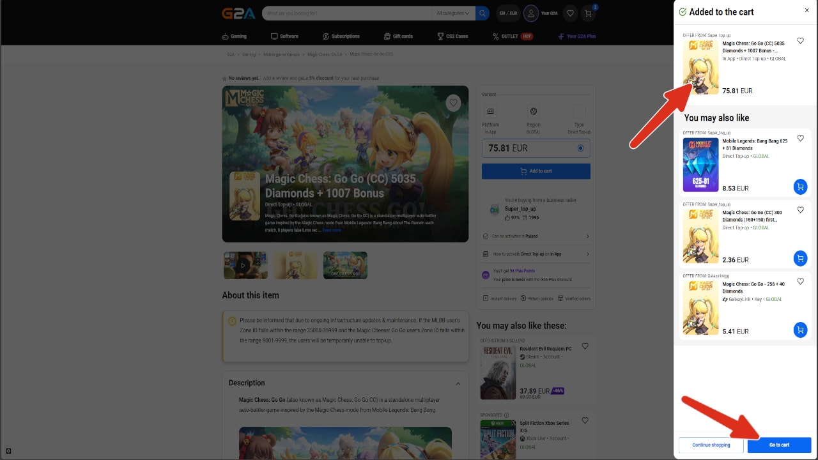818x460 pixels.
Task: Add Magic Chess 256 + 40 Diamonds to cart
Action: (x=799, y=330)
